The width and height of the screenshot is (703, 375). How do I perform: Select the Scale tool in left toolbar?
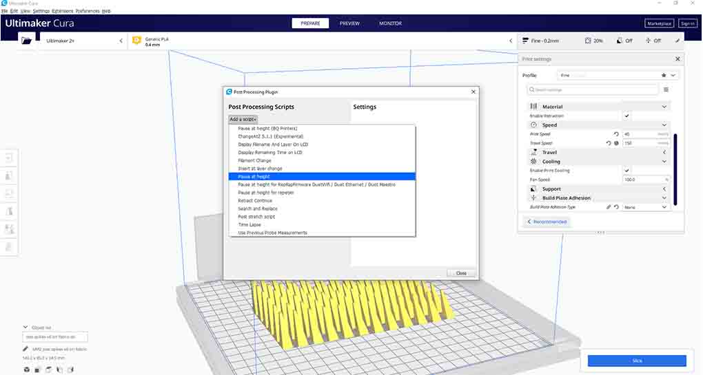tap(9, 175)
